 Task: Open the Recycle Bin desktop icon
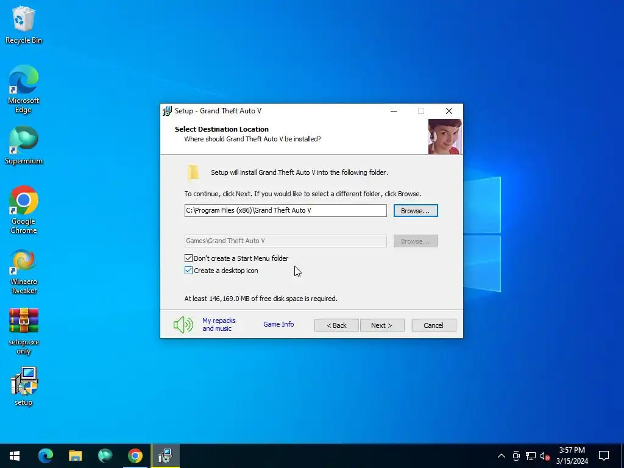(24, 24)
